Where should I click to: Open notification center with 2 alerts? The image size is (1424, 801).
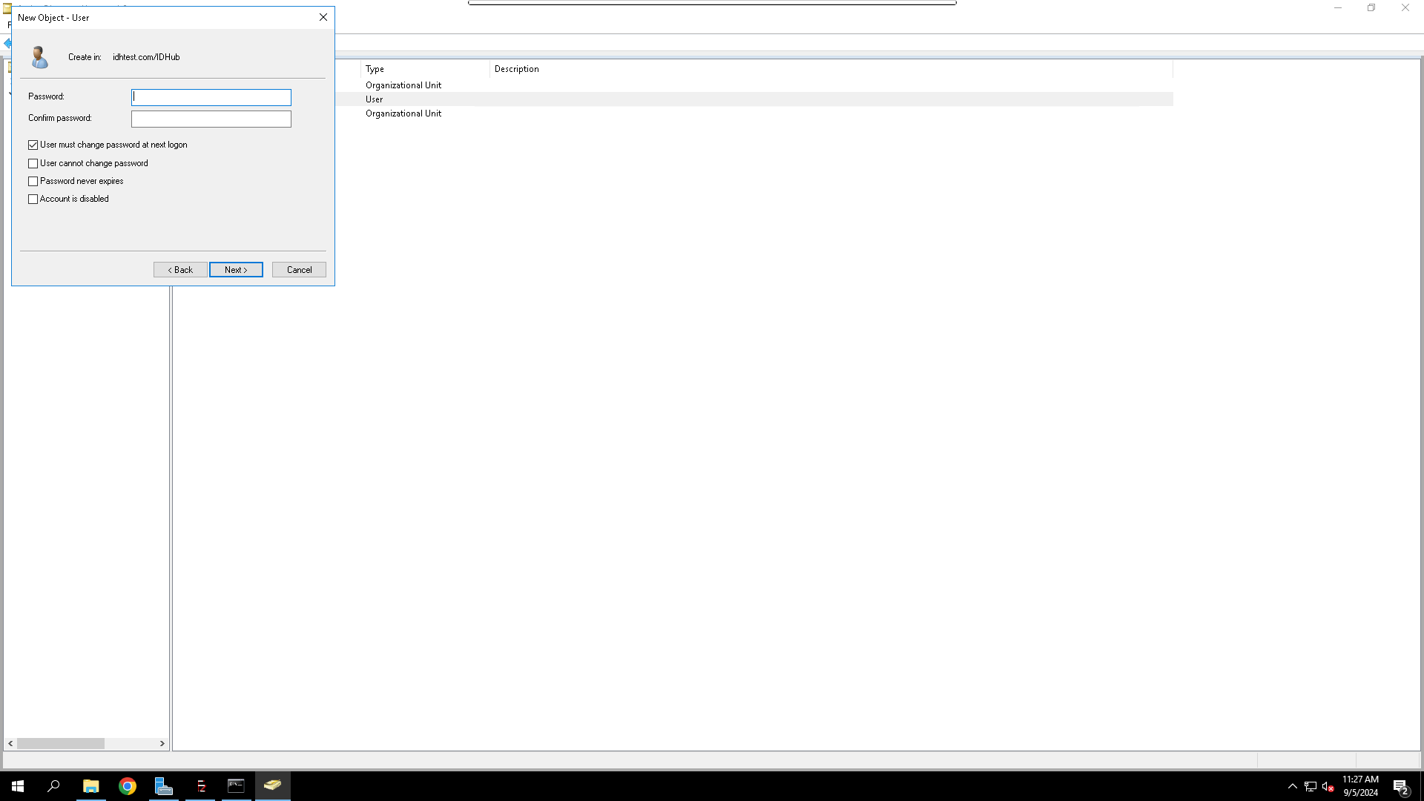[x=1400, y=787]
